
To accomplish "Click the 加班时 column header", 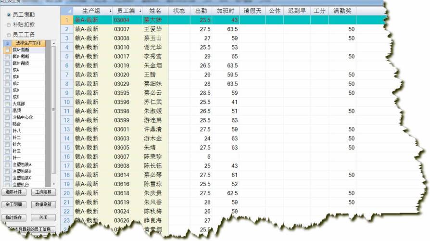I will click(x=226, y=11).
